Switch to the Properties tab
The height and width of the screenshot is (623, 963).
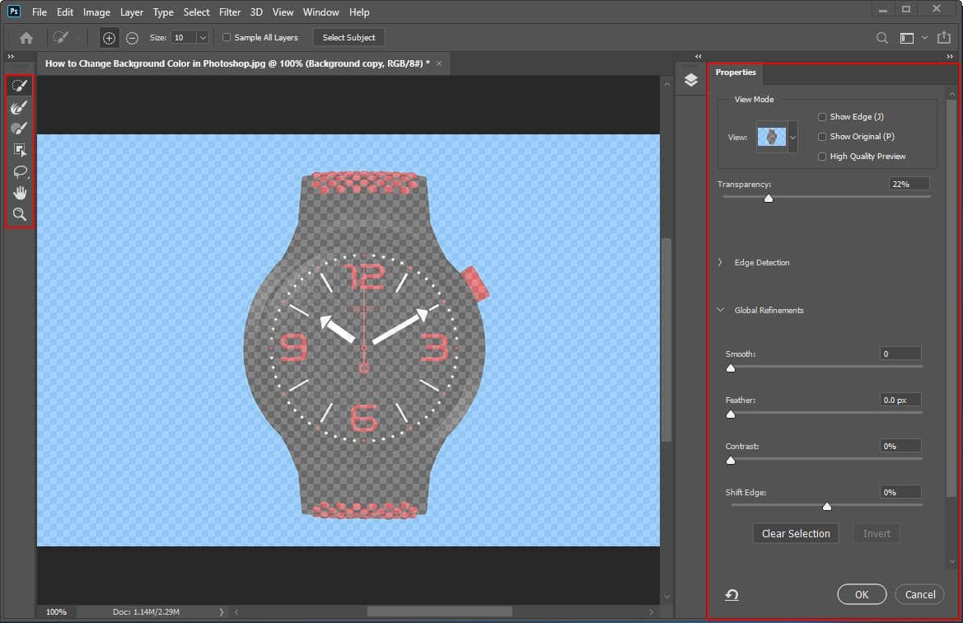735,73
